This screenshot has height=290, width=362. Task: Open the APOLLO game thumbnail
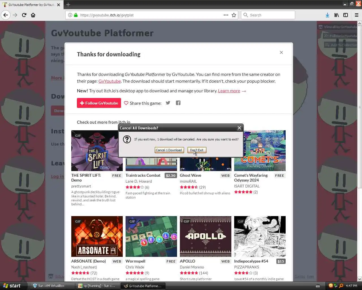point(206,236)
